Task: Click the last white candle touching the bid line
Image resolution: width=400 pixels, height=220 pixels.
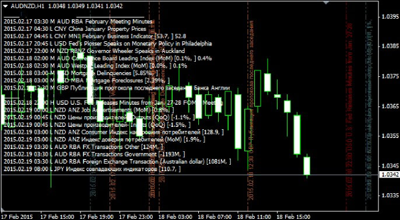Action: point(307,166)
